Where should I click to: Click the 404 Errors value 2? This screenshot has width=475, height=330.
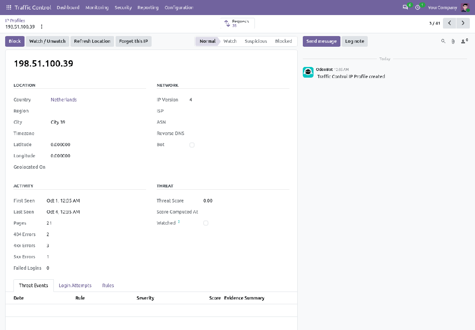point(48,235)
